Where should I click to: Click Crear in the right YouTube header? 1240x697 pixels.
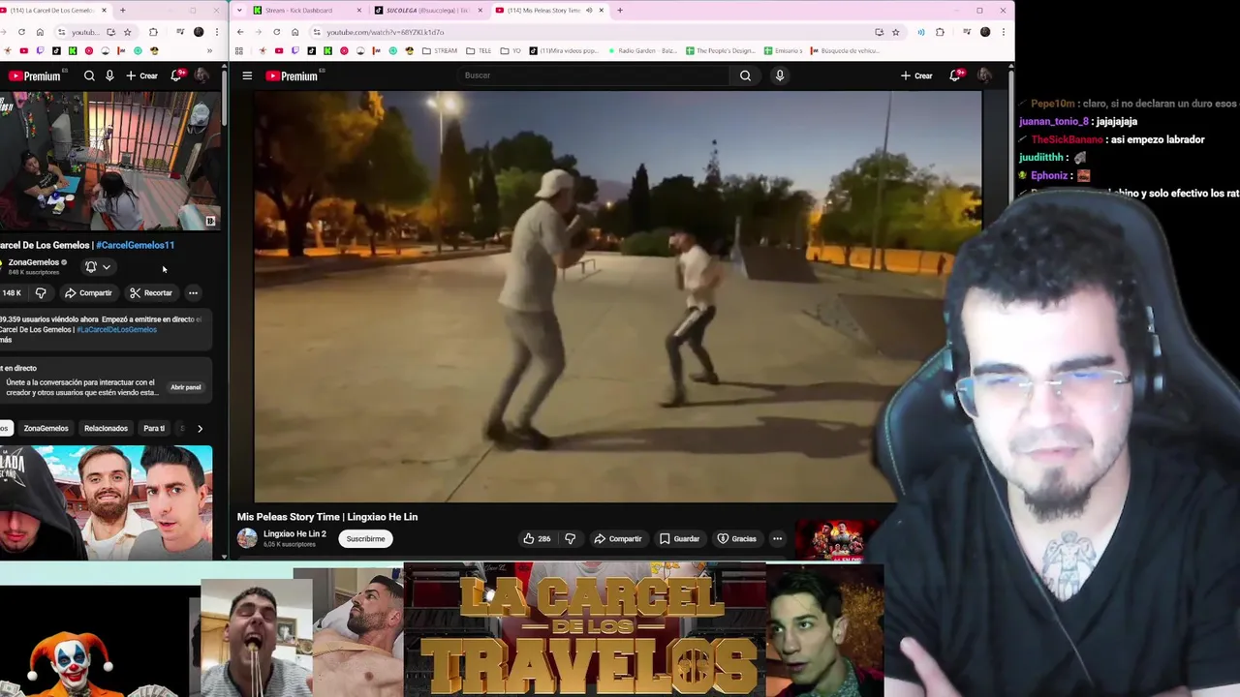pyautogui.click(x=916, y=76)
